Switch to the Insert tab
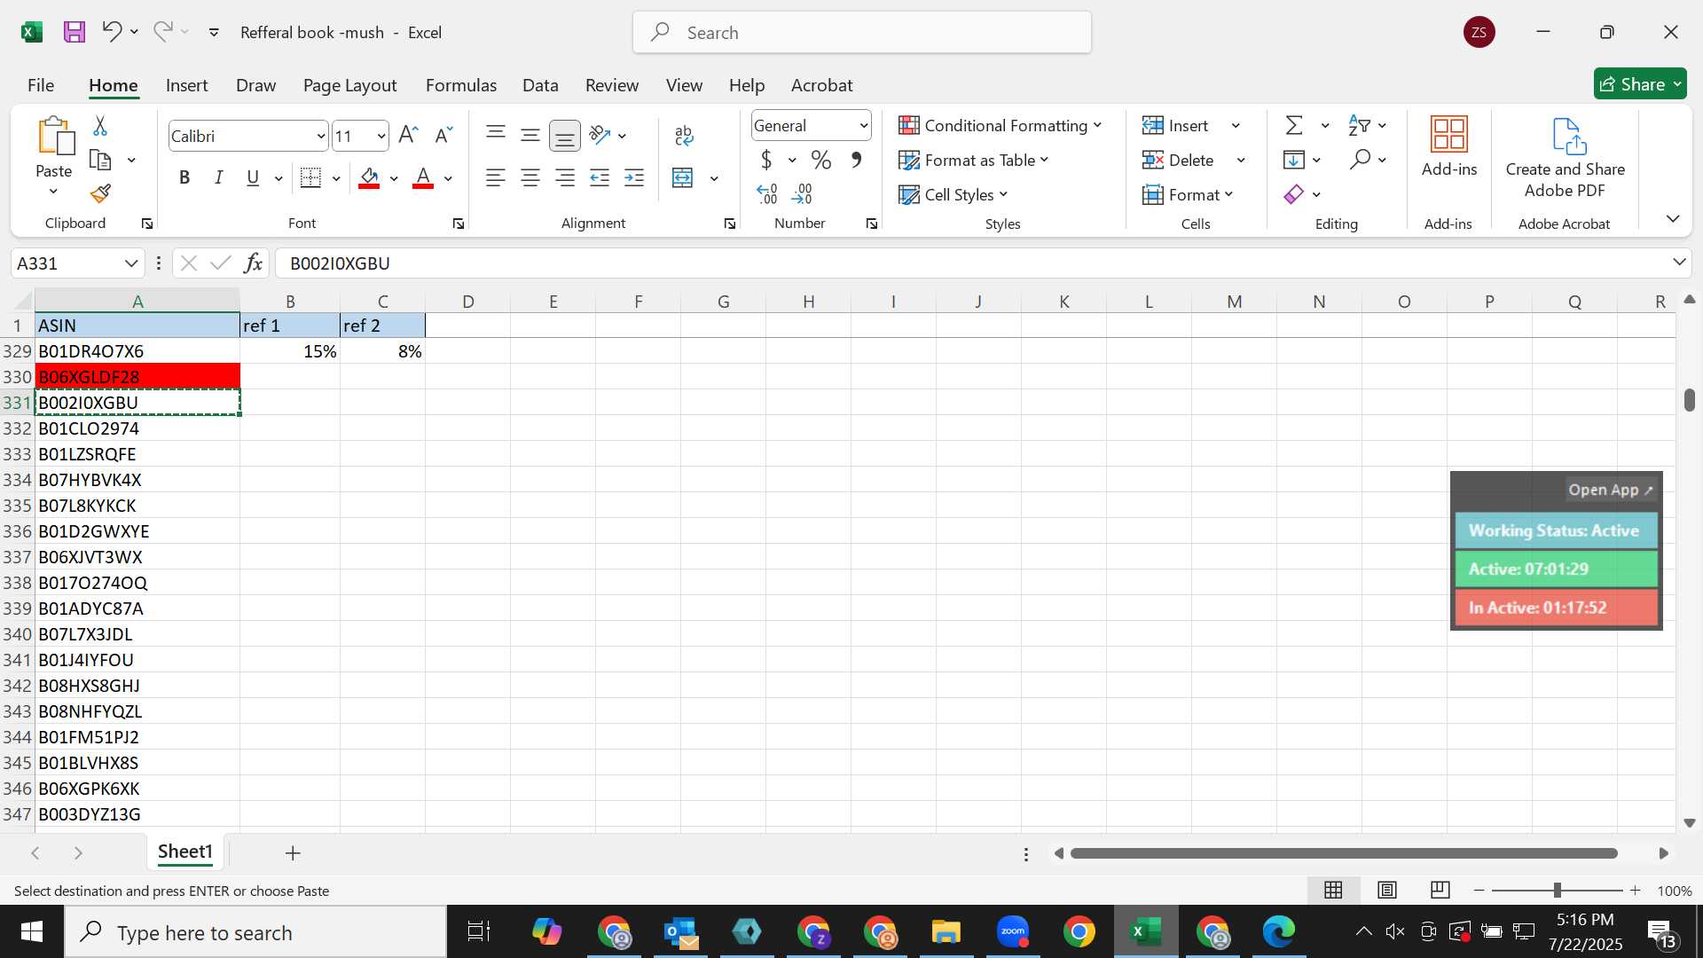 (x=186, y=85)
